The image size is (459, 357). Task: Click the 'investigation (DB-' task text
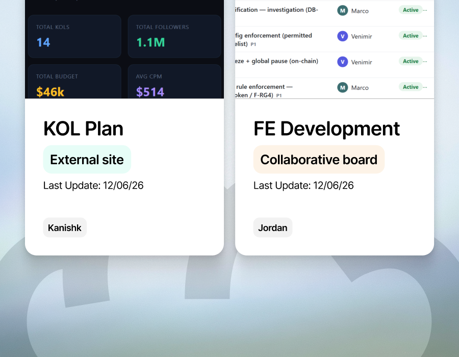[x=292, y=10]
